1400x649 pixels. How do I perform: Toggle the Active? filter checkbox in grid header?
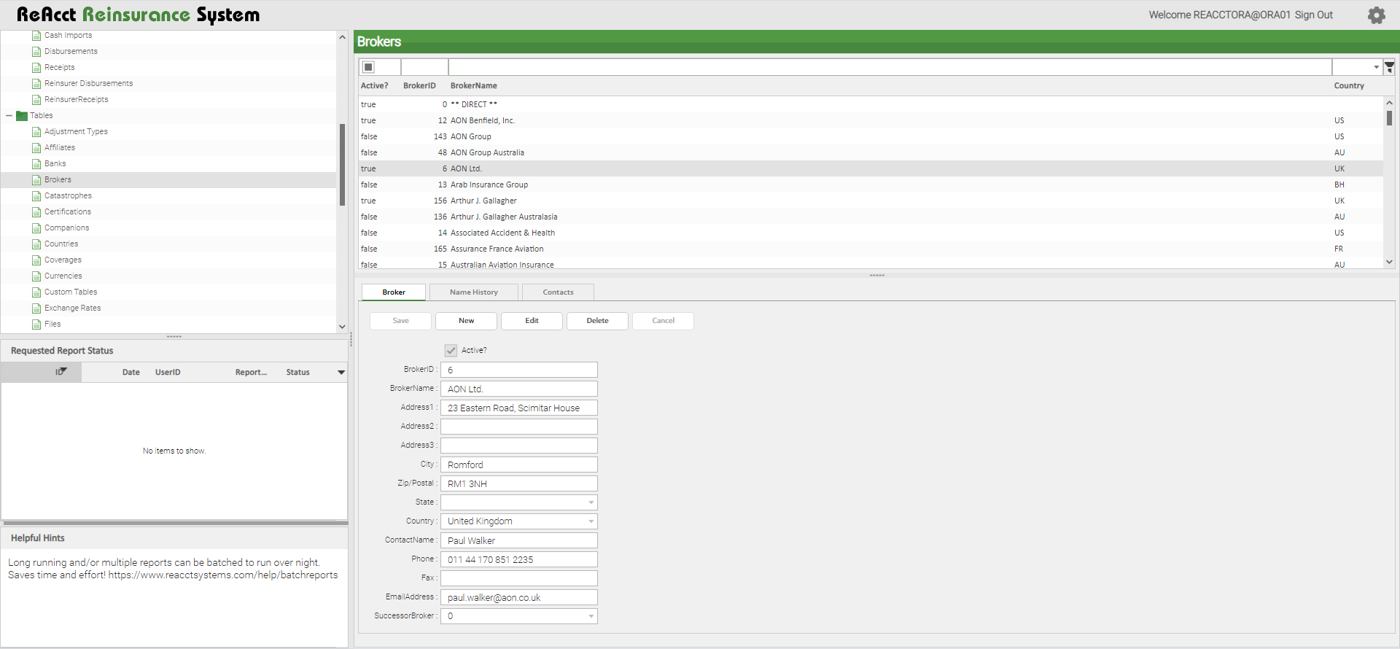click(x=369, y=67)
